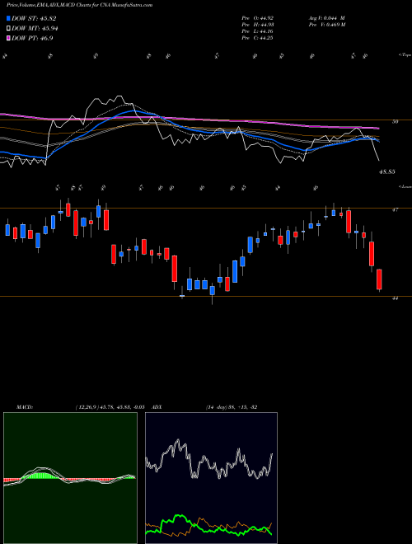Image resolution: width=412 pixels, height=544 pixels.
Task: Click the magenta DOW PT legend swatch
Action: point(8,38)
